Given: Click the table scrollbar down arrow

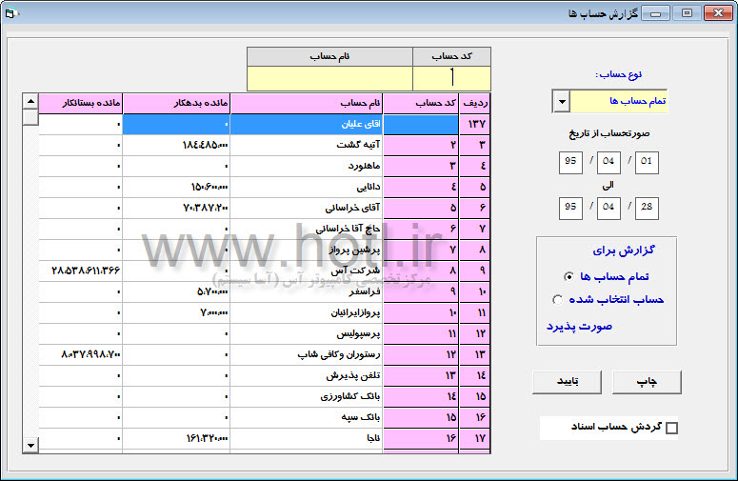Looking at the screenshot, I should (x=30, y=445).
